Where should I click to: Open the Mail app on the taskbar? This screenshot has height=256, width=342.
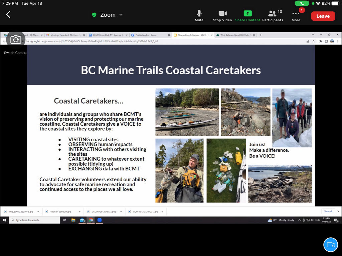click(x=82, y=220)
